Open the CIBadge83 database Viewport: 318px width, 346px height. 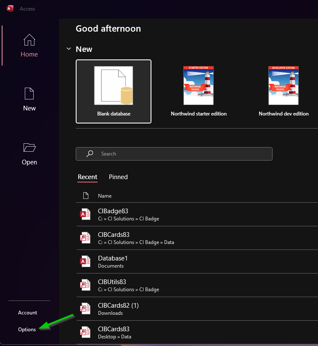pyautogui.click(x=197, y=215)
